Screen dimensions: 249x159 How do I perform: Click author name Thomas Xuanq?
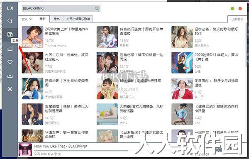point(56,45)
